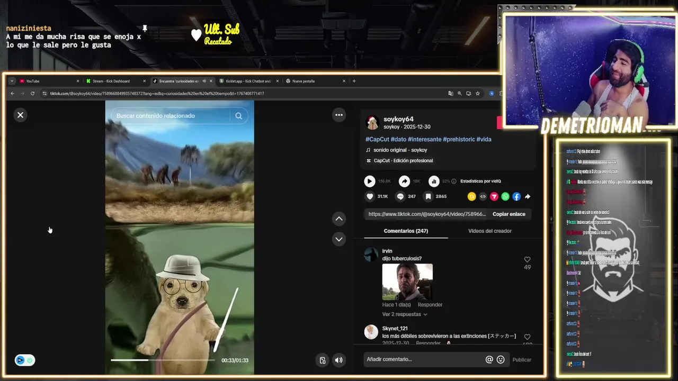This screenshot has width=678, height=381.
Task: Open the emoji picker icon
Action: [501, 359]
